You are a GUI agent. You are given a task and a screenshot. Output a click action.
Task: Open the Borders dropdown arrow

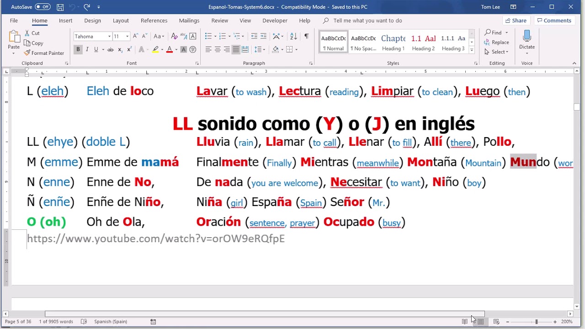point(296,49)
